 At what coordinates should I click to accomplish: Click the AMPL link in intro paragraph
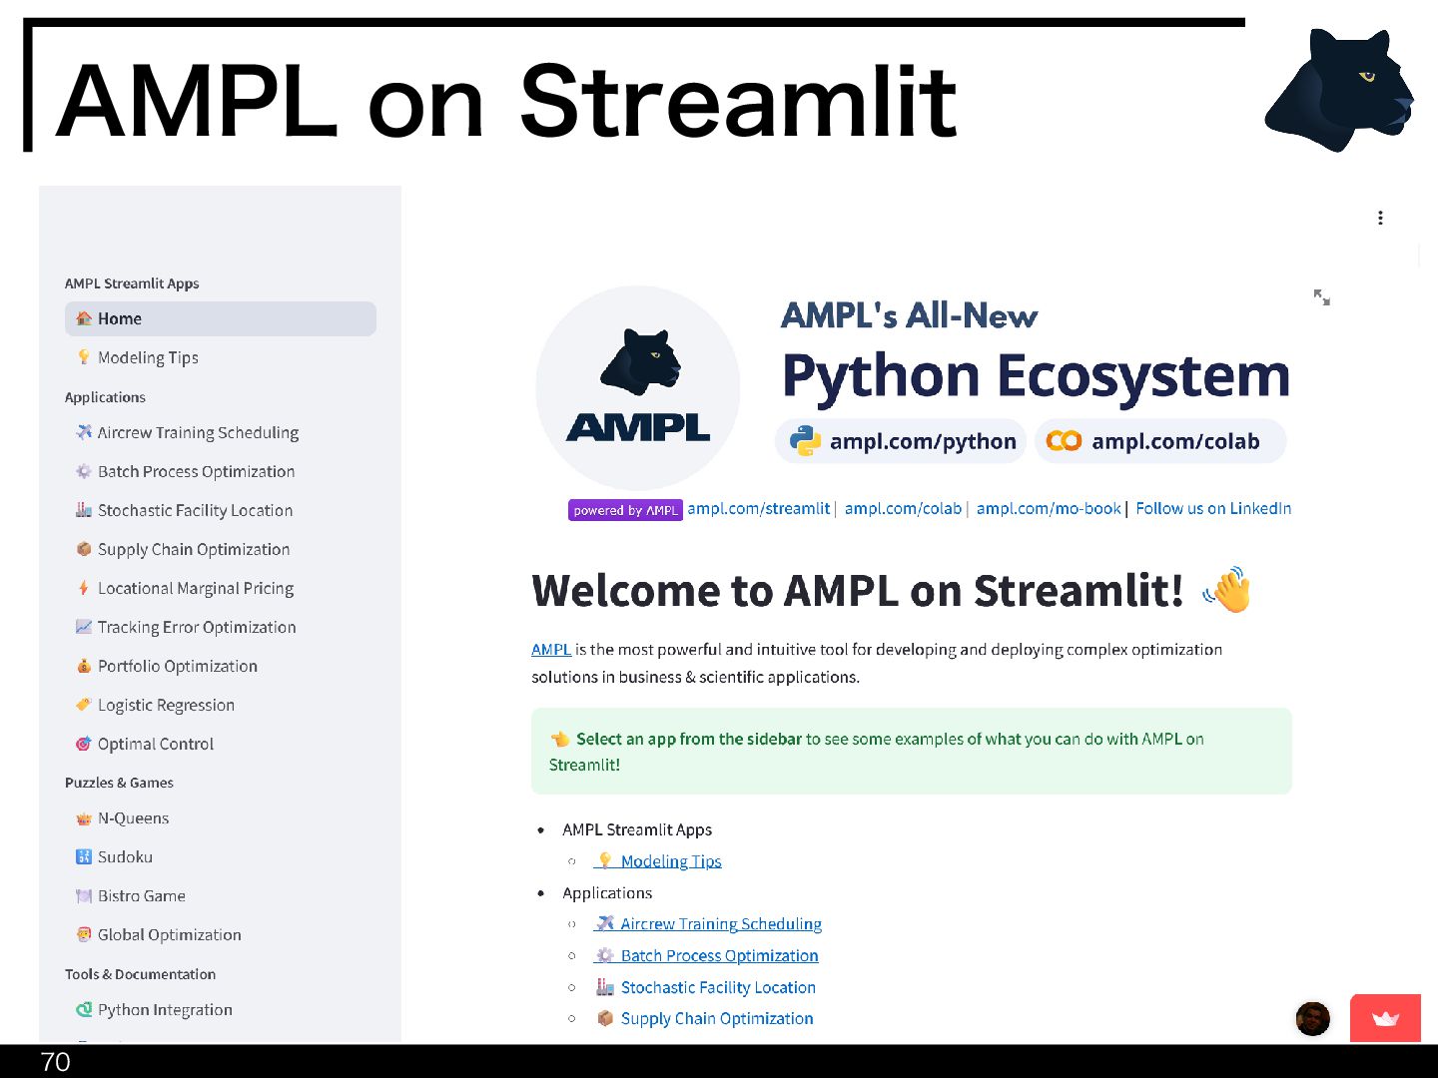coord(551,649)
